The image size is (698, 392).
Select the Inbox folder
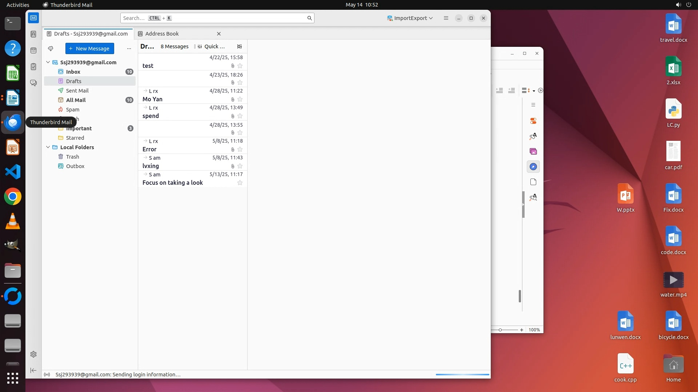[73, 72]
